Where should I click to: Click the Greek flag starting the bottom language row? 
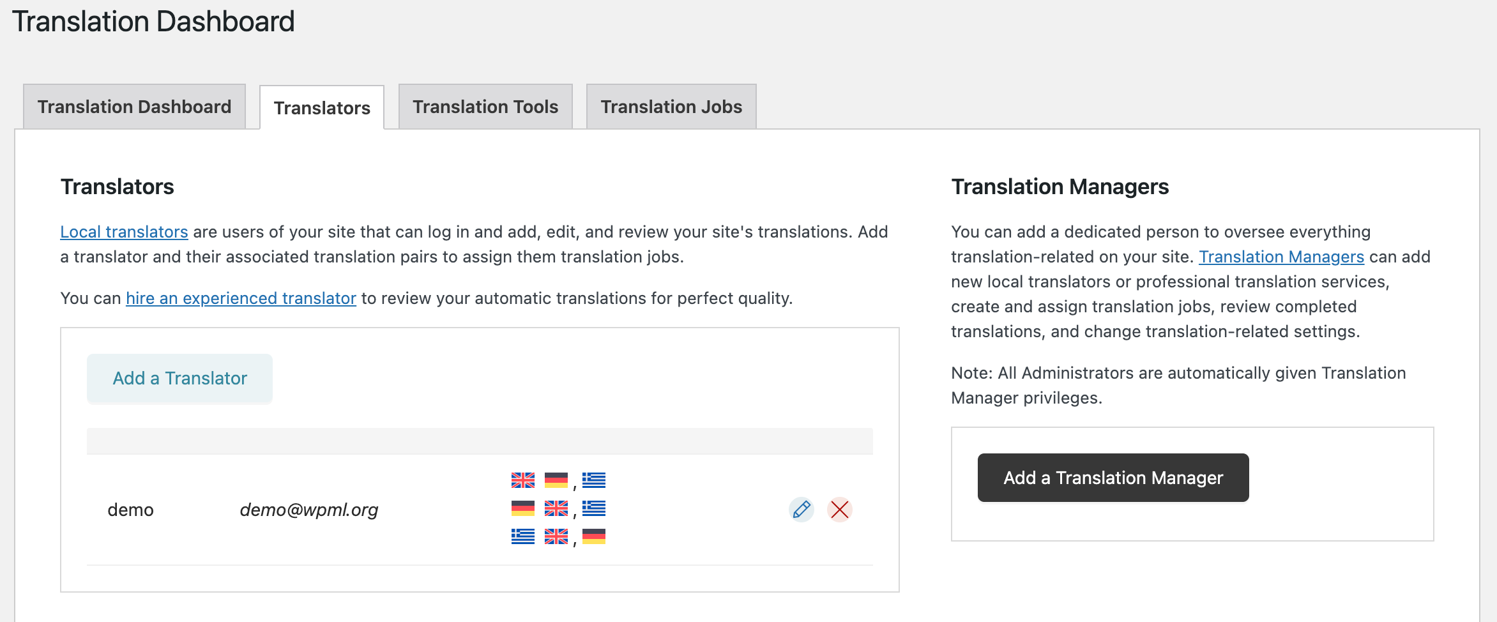click(522, 536)
